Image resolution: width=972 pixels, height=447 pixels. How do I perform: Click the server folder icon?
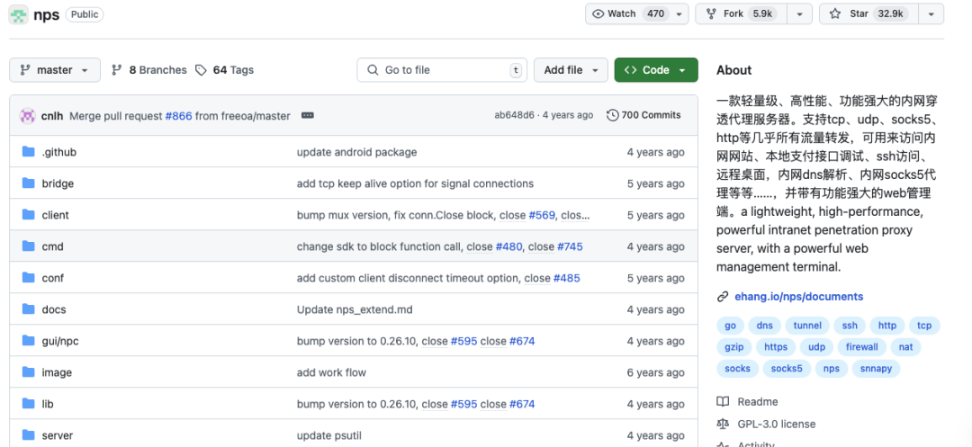28,435
